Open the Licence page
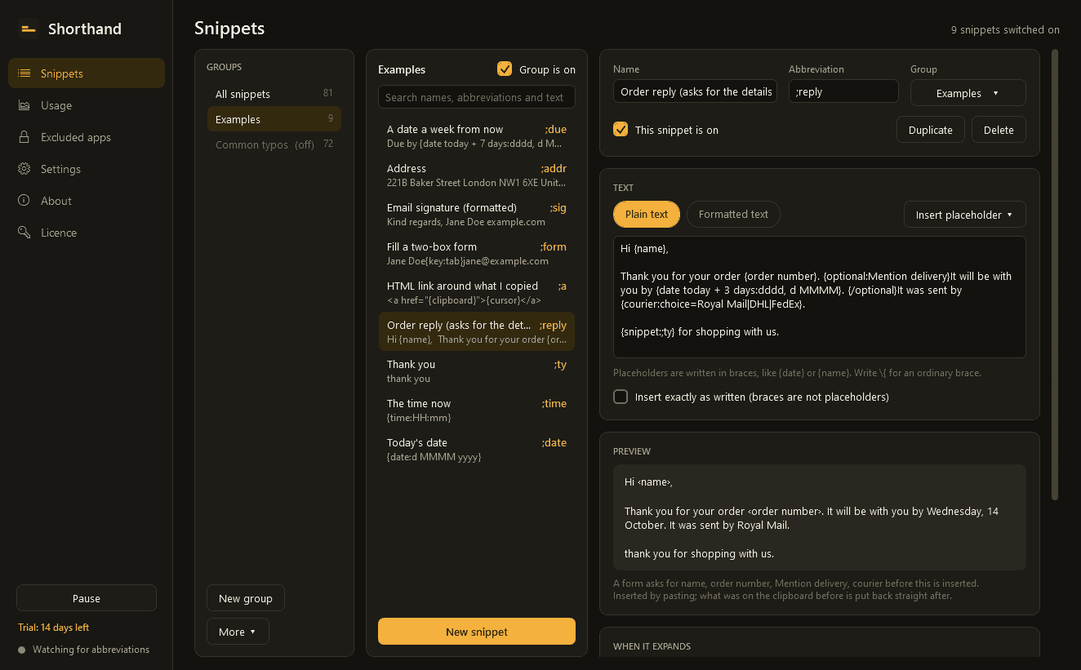The width and height of the screenshot is (1081, 670). [x=87, y=233]
